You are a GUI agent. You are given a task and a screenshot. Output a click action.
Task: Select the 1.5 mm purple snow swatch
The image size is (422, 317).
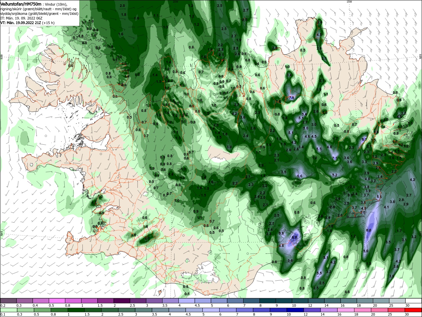click(105, 301)
